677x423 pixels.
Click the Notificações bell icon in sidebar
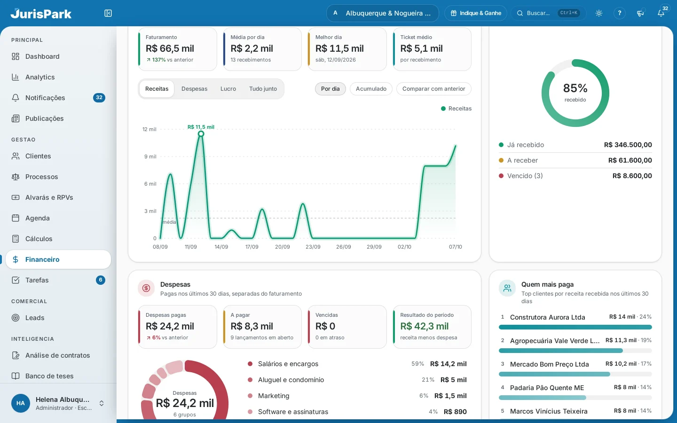[16, 98]
